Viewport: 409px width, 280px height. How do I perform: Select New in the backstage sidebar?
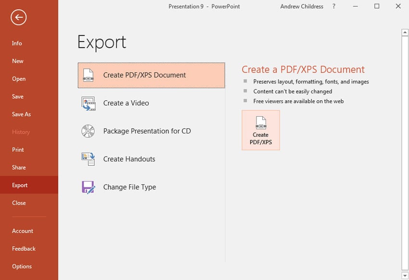pos(18,61)
